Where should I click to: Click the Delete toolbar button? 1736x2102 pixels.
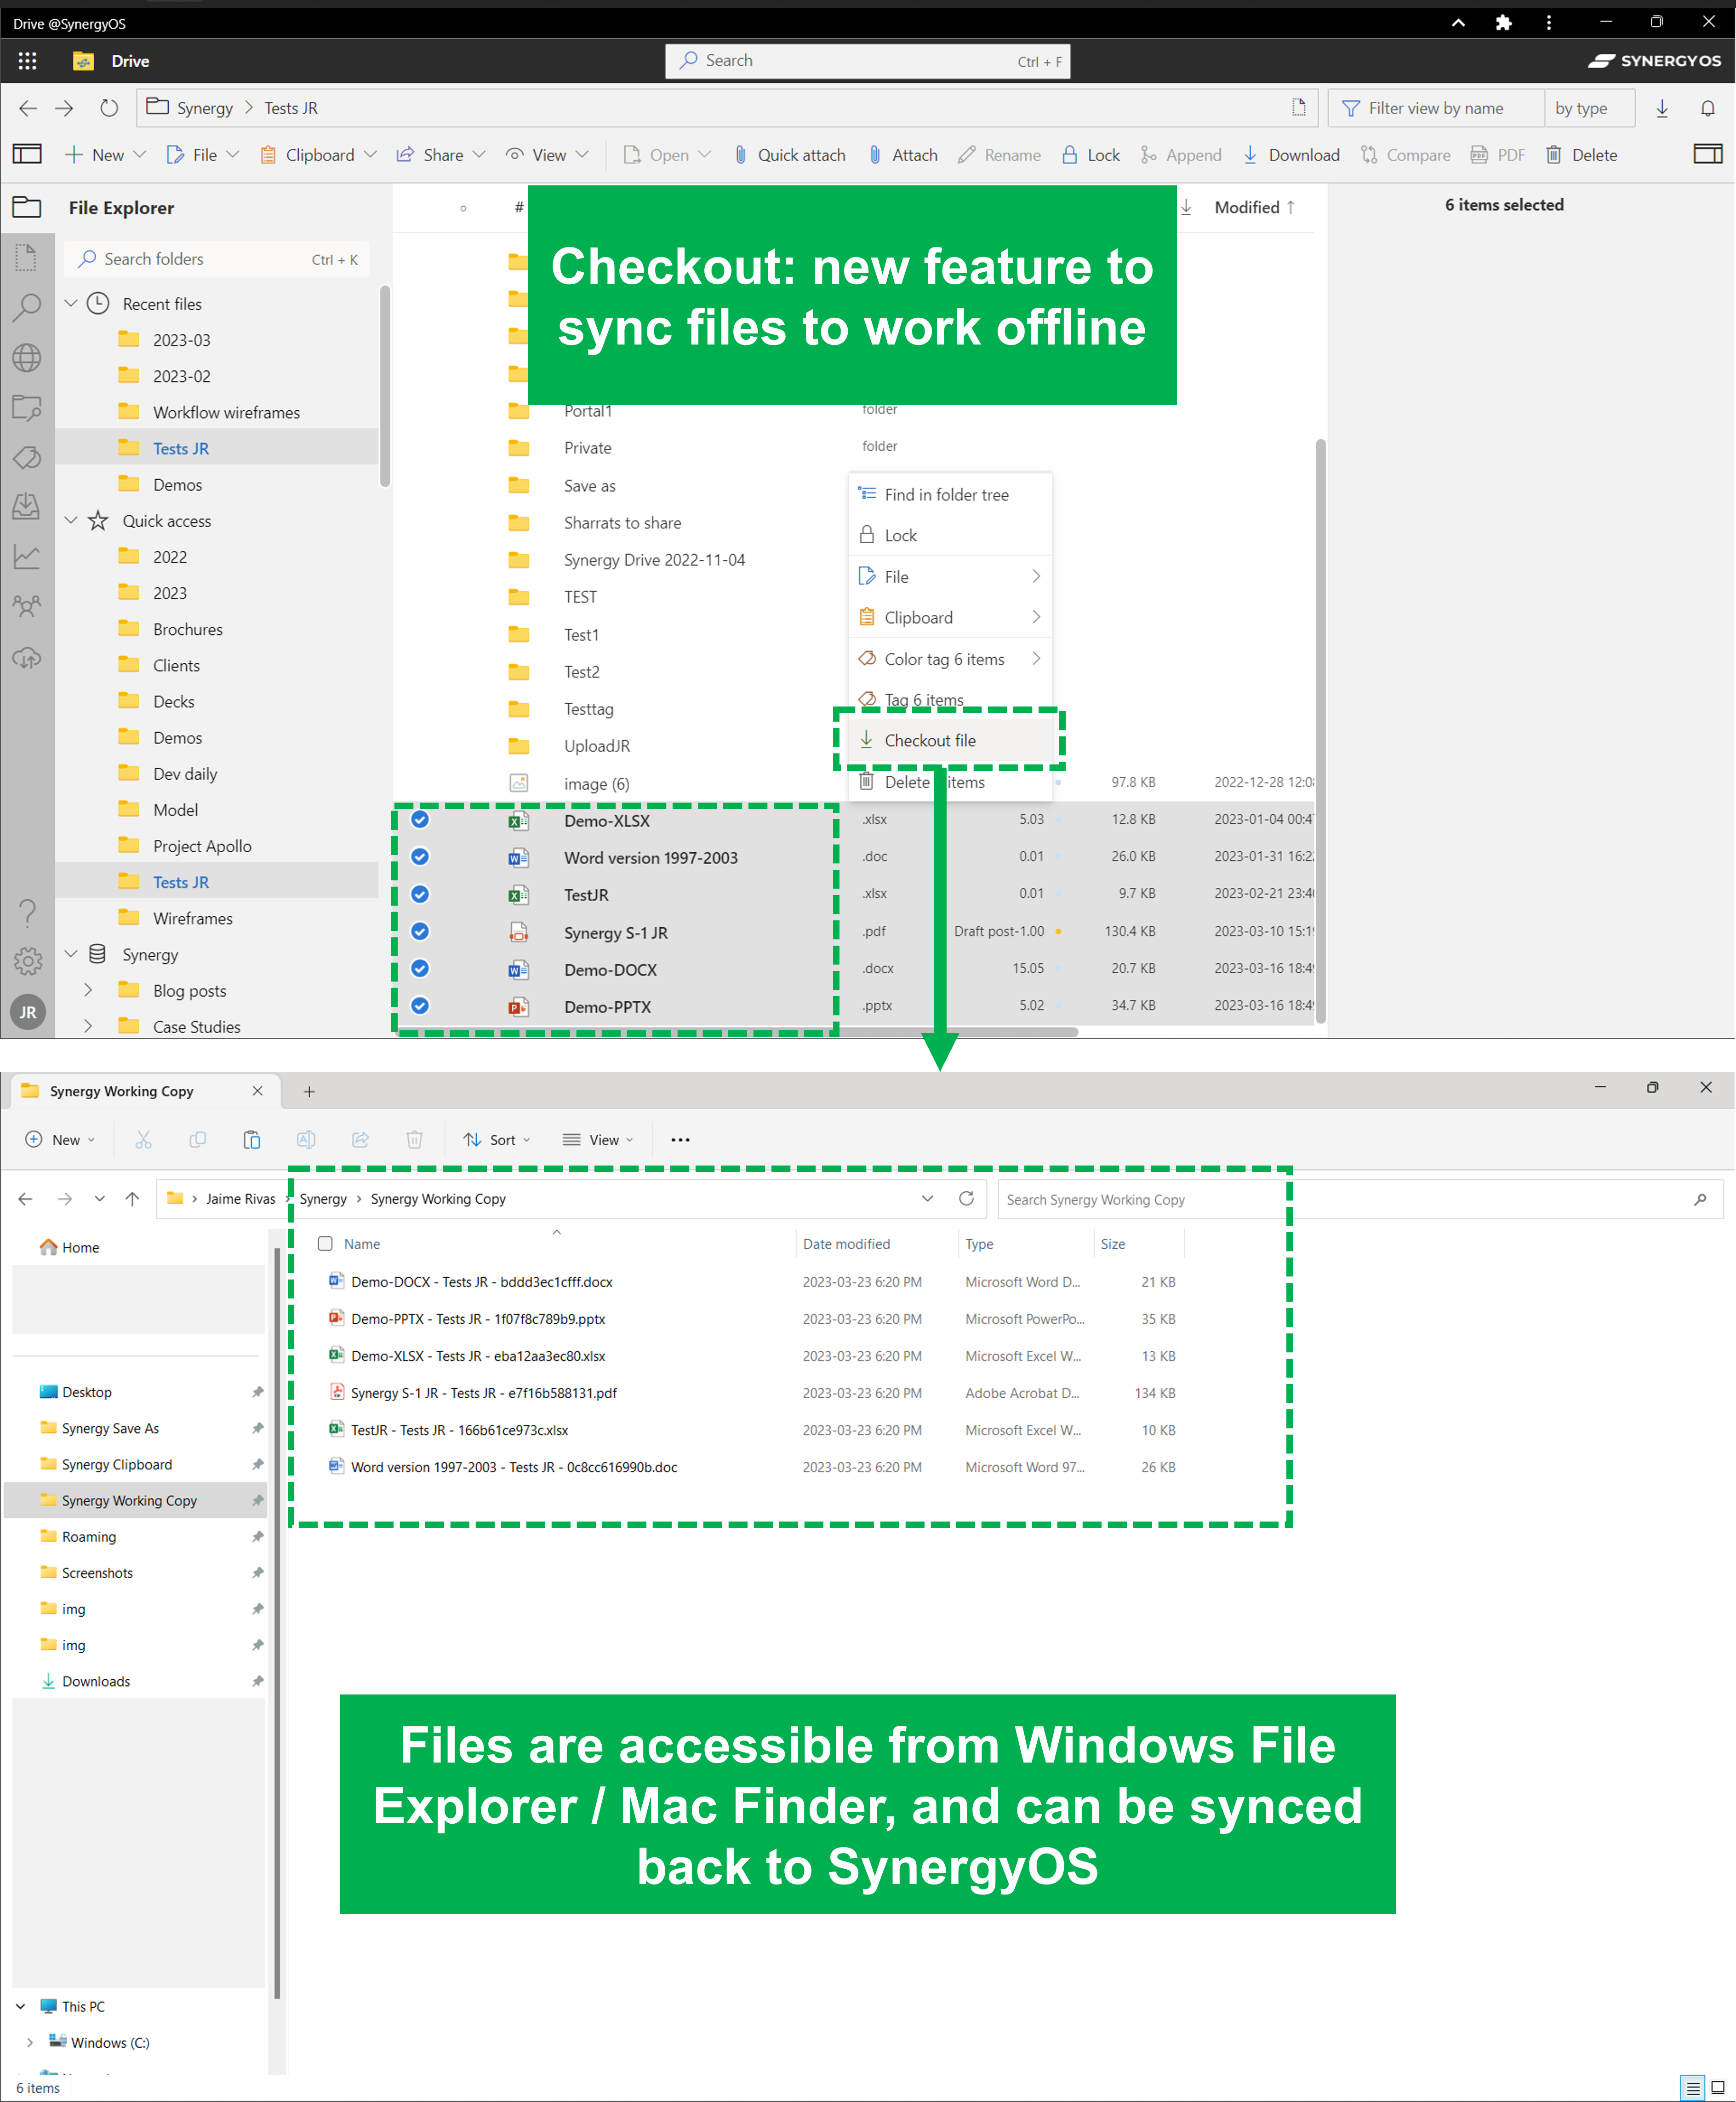tap(1581, 155)
